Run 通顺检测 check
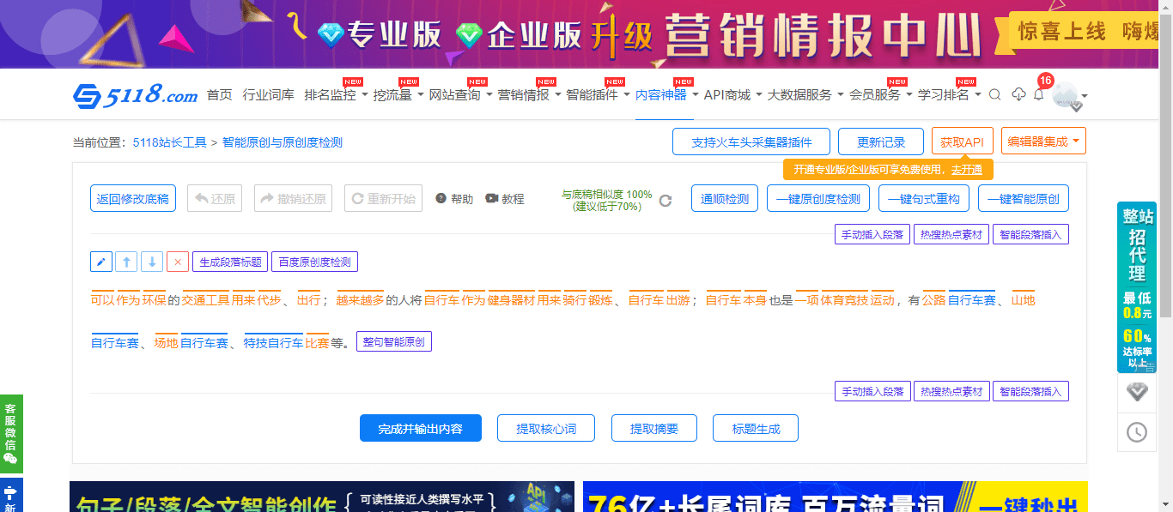Image resolution: width=1173 pixels, height=512 pixels. point(725,199)
